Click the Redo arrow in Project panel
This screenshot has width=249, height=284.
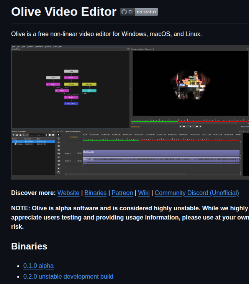pos(27,135)
